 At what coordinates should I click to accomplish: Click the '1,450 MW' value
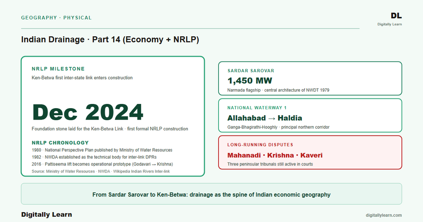click(x=250, y=80)
